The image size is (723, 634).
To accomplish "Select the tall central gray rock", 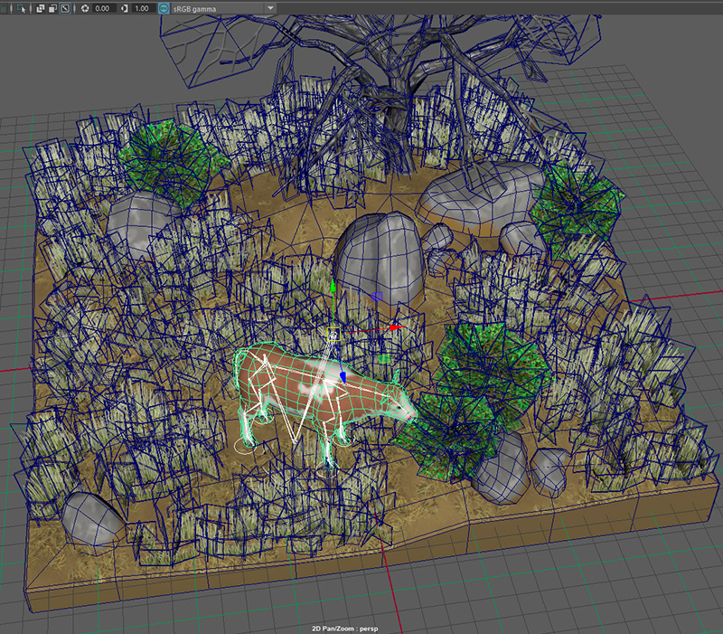I will pyautogui.click(x=380, y=260).
